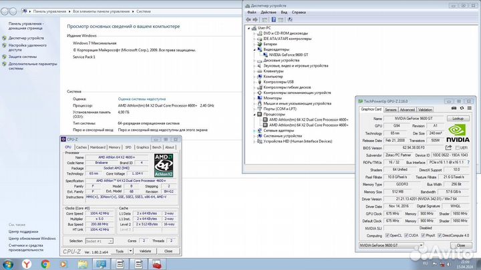Click the Device Manager back arrow
This screenshot has width=481, height=270.
248,19
